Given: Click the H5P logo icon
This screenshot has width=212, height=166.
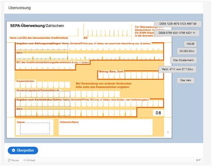Looking at the screenshot, I should [198, 160].
